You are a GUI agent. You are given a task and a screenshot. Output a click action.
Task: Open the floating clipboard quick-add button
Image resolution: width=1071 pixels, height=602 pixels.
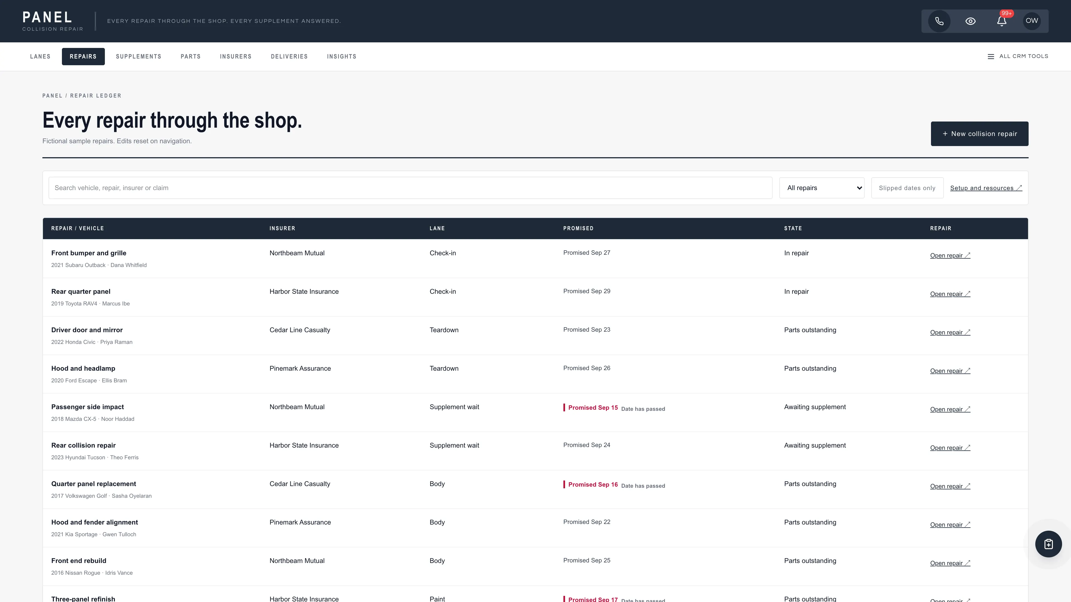(x=1048, y=544)
